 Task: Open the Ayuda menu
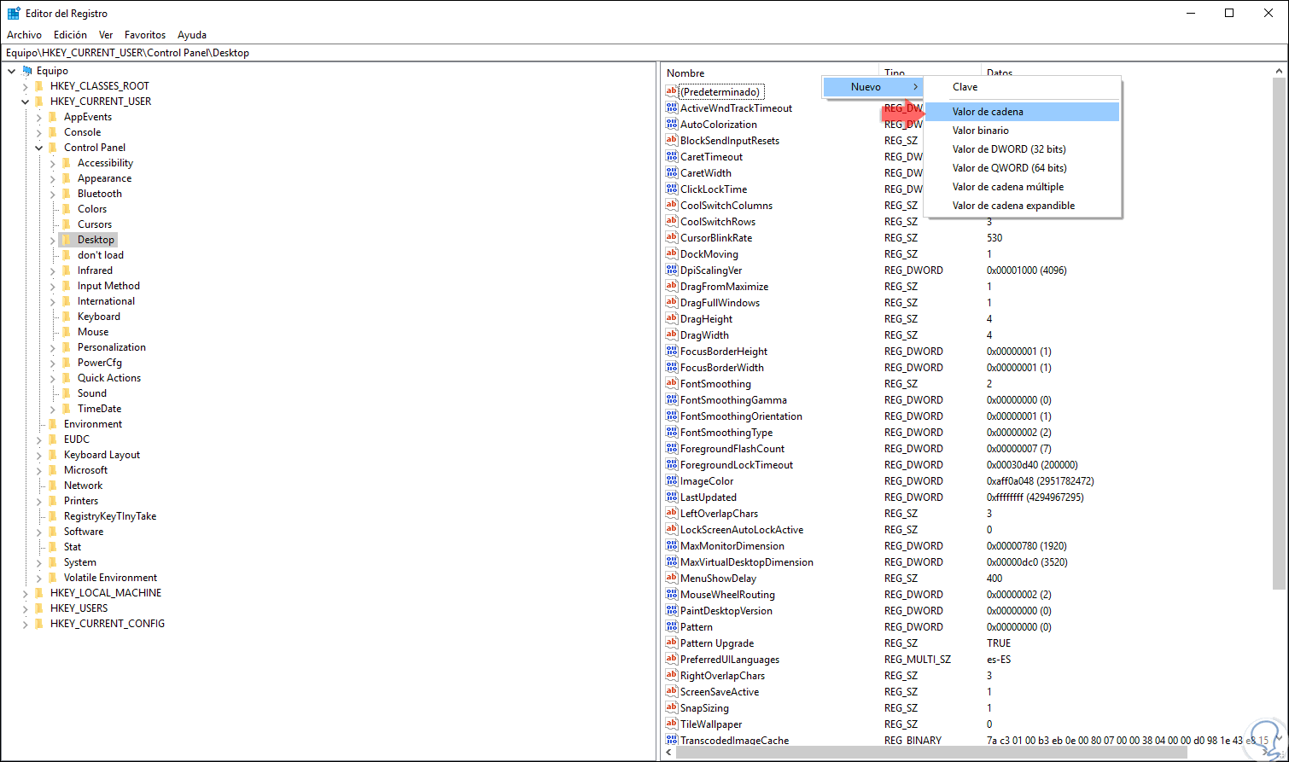click(x=192, y=35)
